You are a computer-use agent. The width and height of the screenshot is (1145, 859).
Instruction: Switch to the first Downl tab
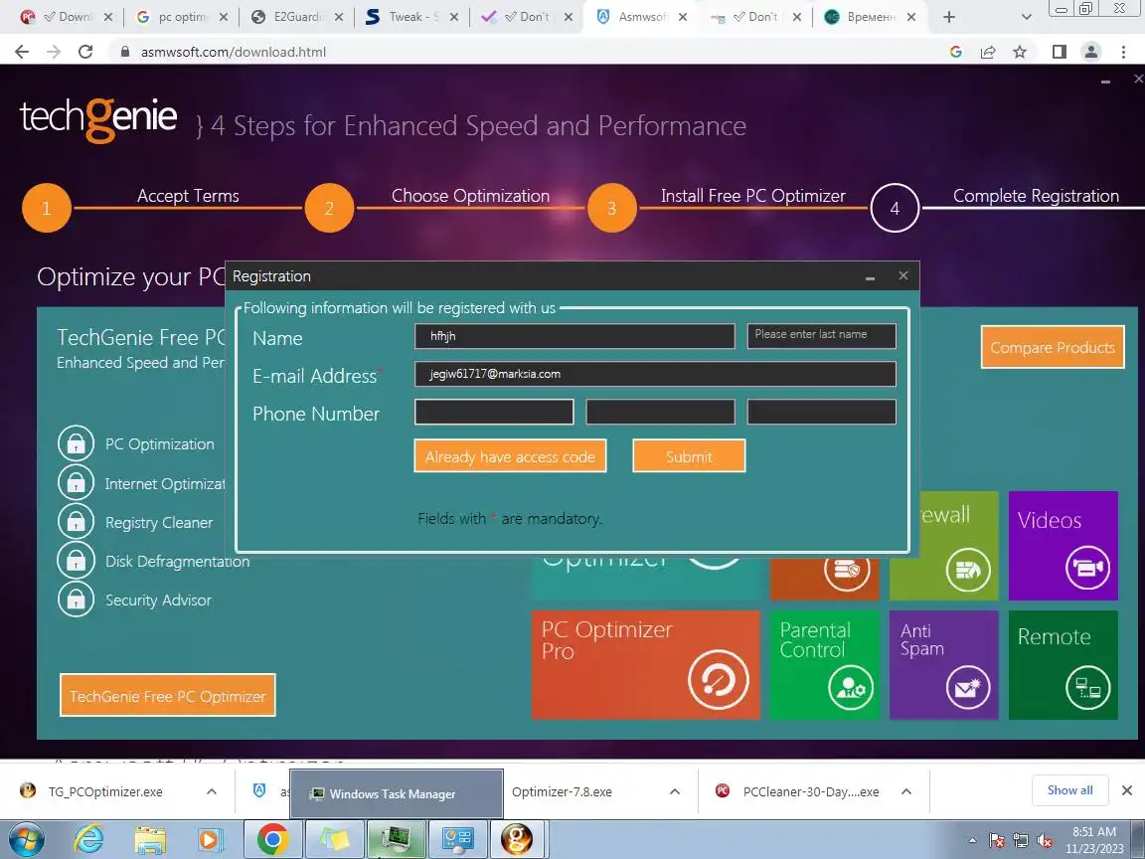(68, 17)
